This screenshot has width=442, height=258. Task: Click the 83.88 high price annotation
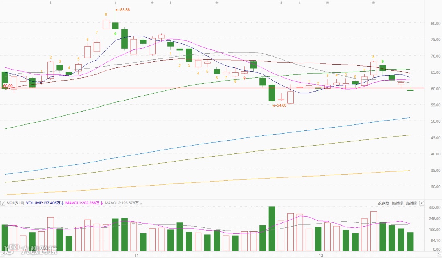[x=123, y=9]
